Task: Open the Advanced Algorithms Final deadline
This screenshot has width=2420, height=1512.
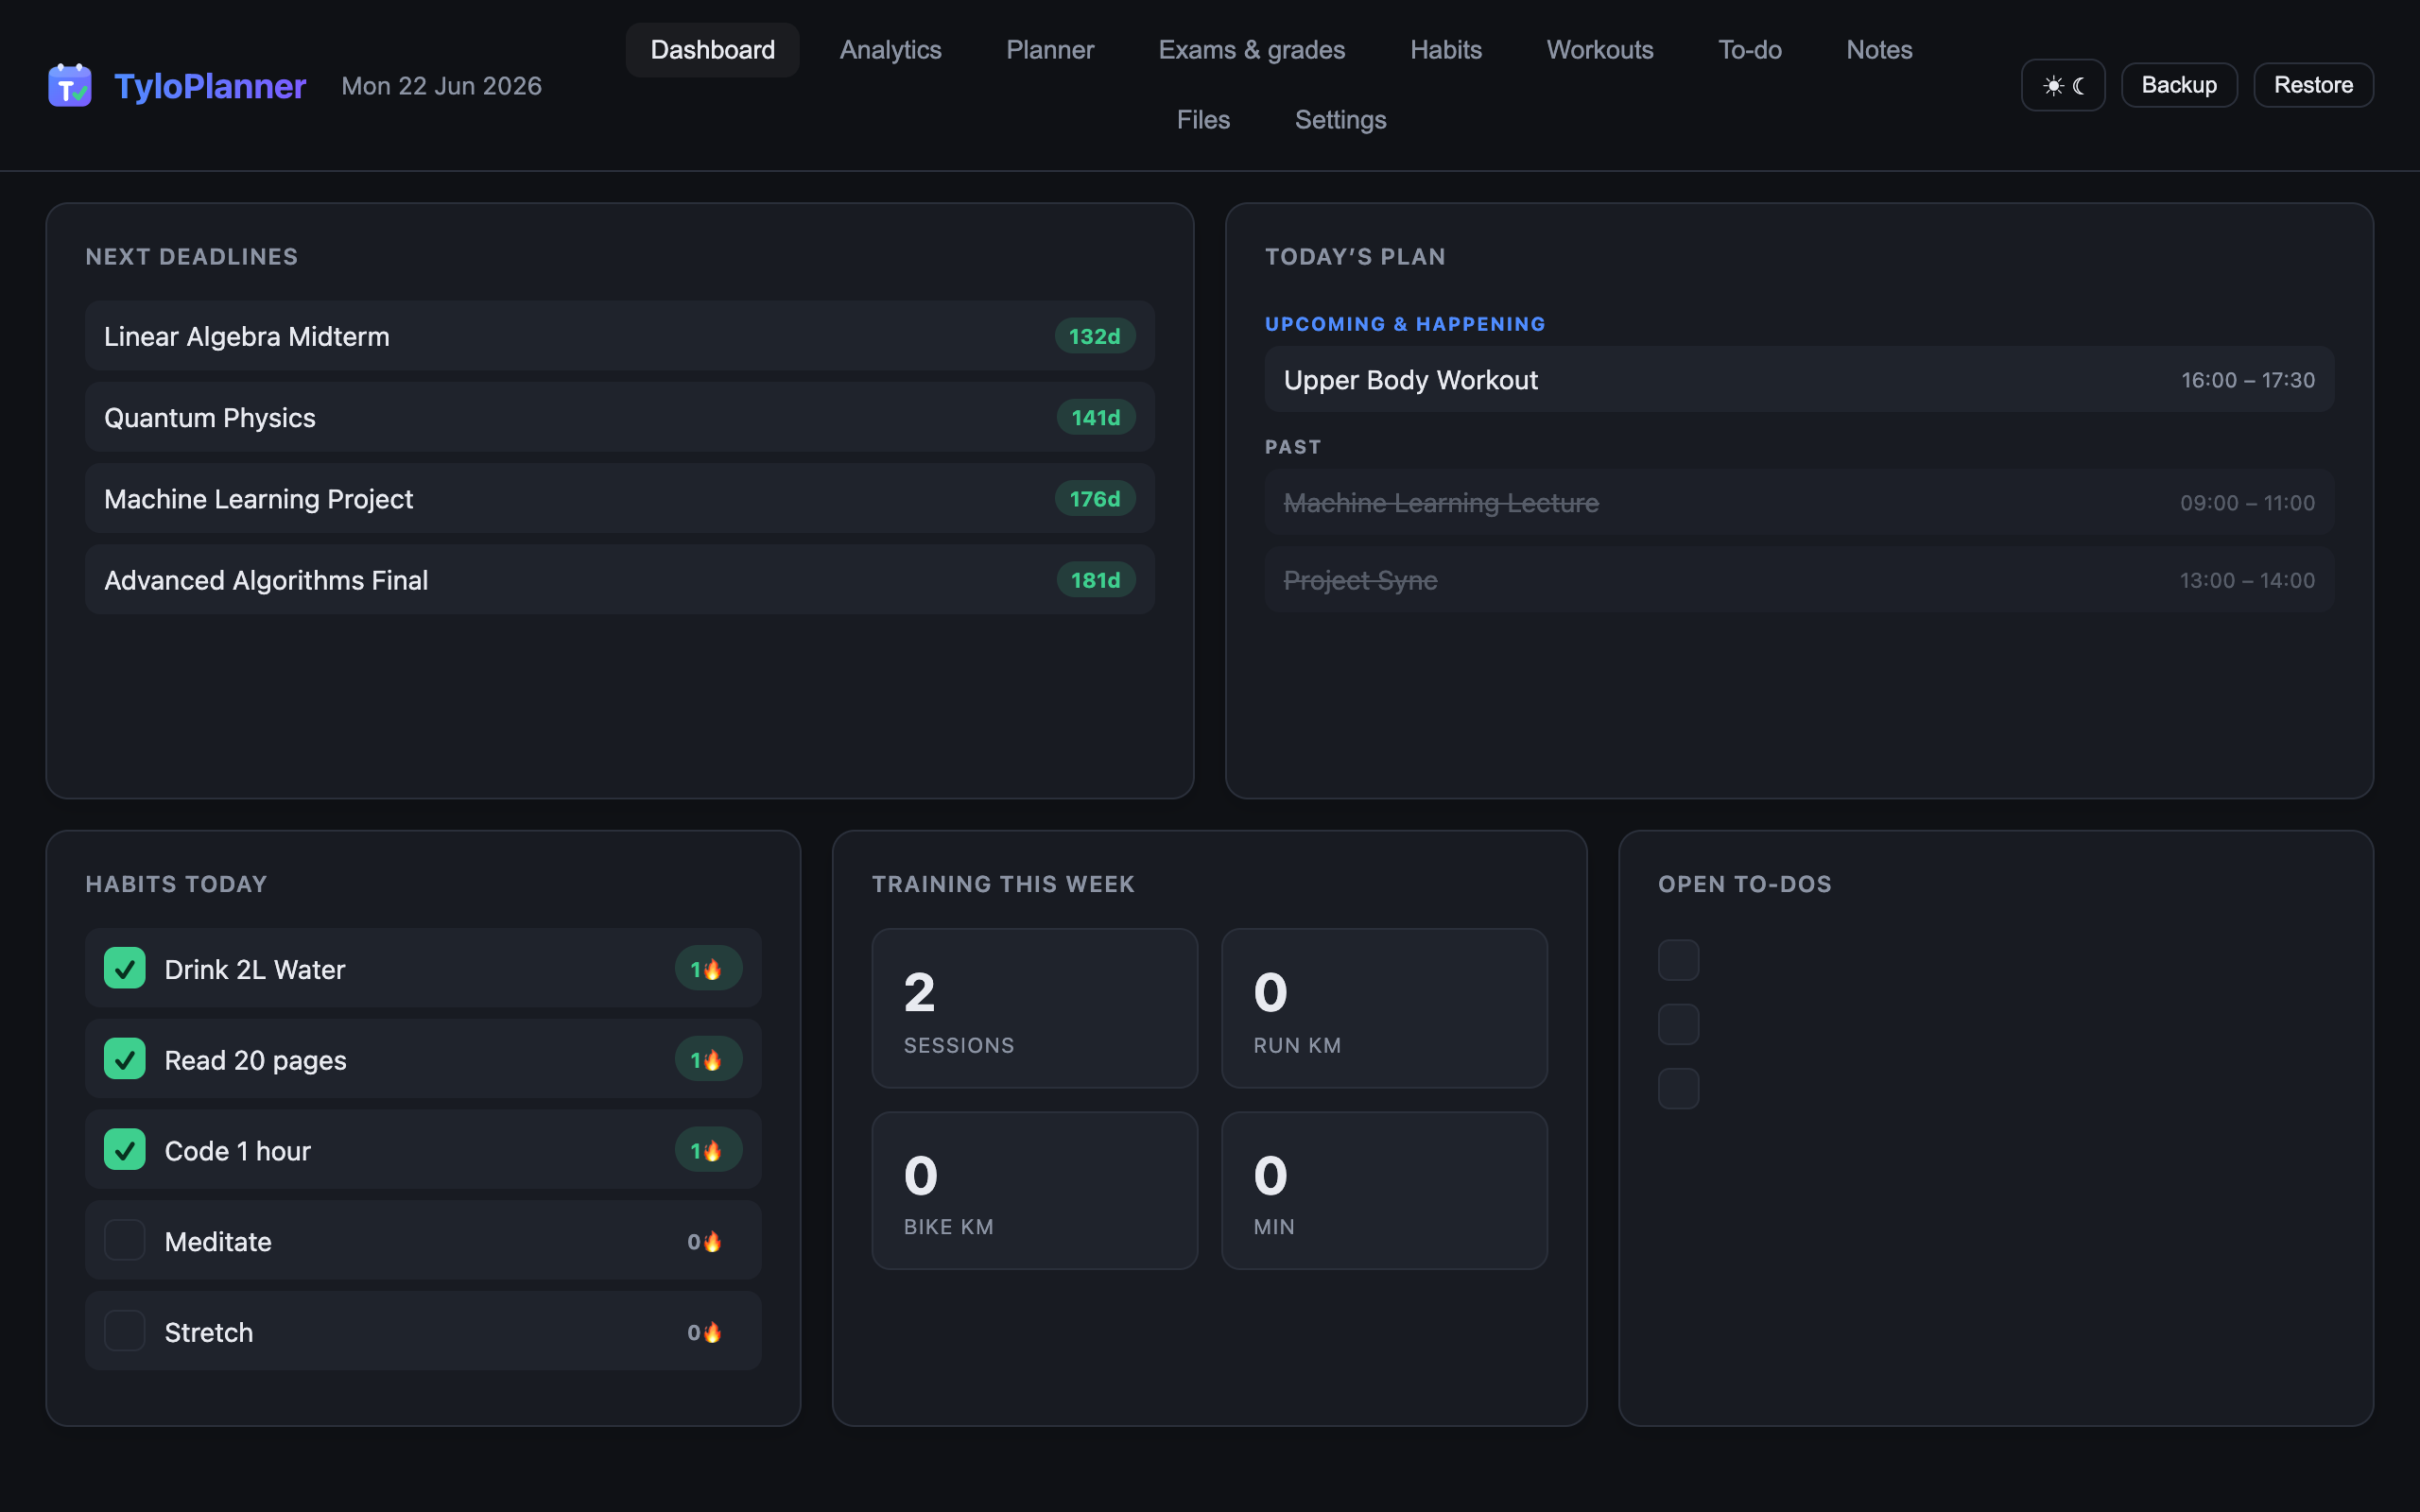Action: tap(620, 579)
